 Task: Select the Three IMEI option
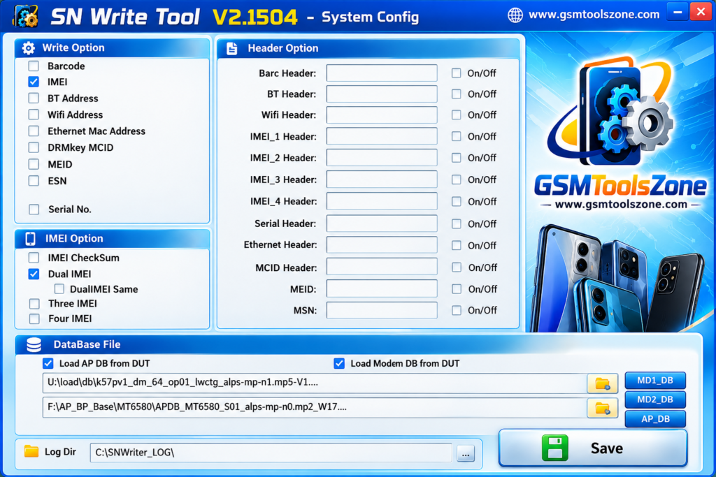[34, 304]
